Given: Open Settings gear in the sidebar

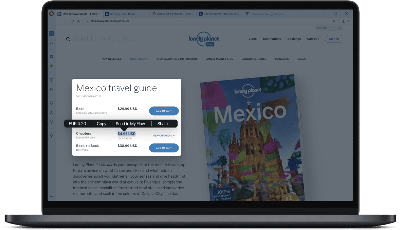Looking at the screenshot, I should point(51,122).
